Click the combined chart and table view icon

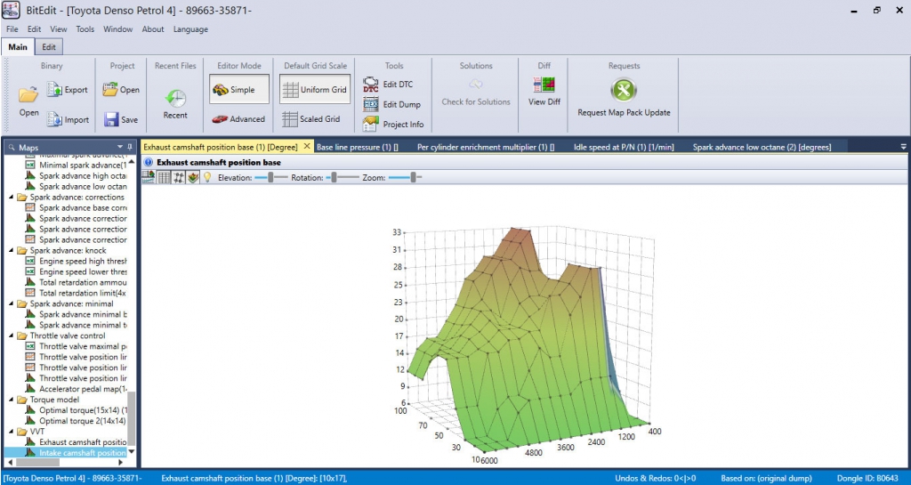click(x=149, y=177)
